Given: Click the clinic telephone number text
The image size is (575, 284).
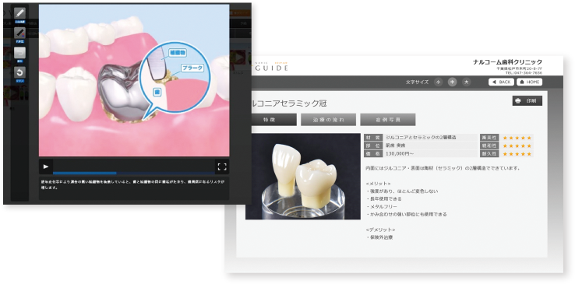Looking at the screenshot, I should point(524,73).
